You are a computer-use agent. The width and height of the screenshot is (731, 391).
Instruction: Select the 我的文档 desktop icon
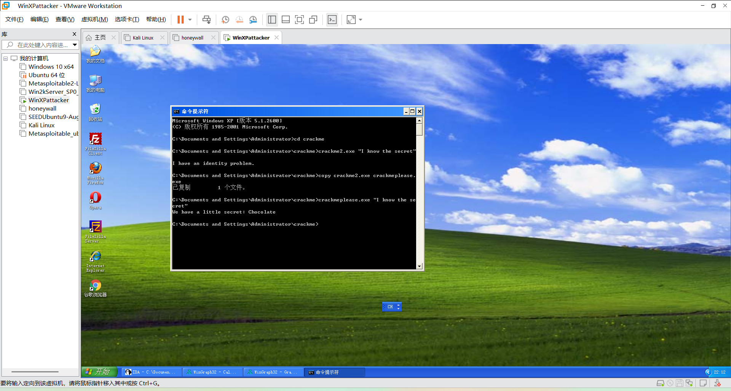point(95,54)
